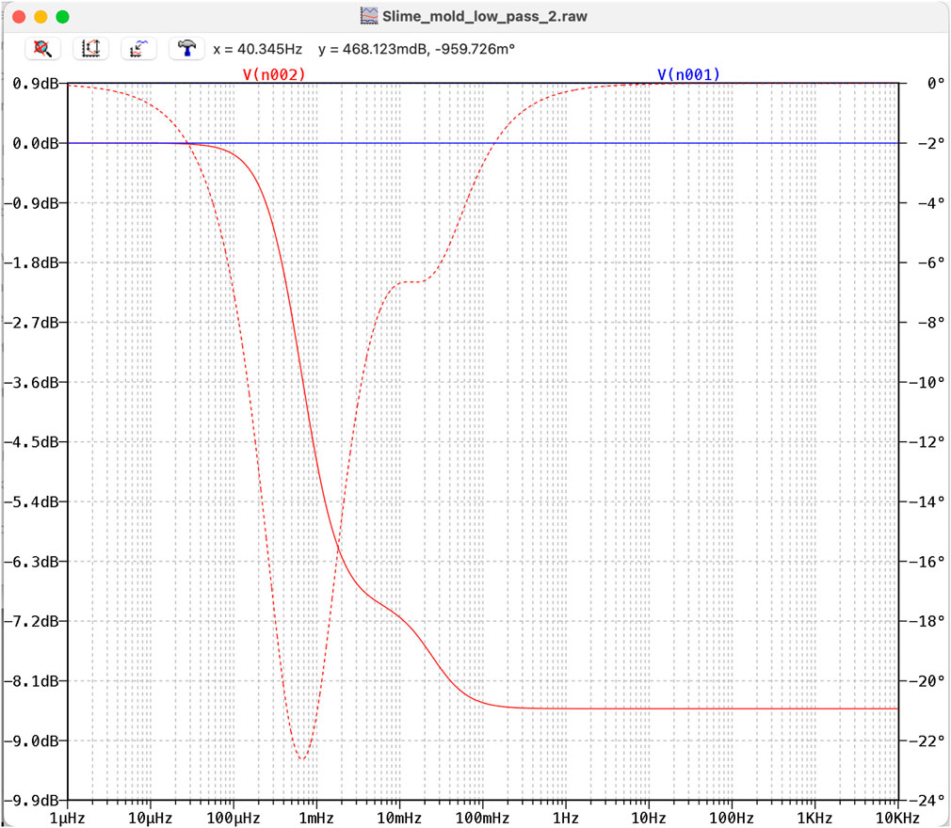Open the pick visible traces icon
The width and height of the screenshot is (951, 828).
point(138,48)
